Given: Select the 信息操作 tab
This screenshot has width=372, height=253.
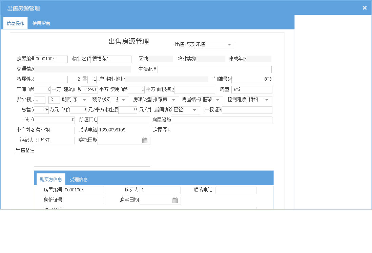Looking at the screenshot, I should click(x=16, y=24).
